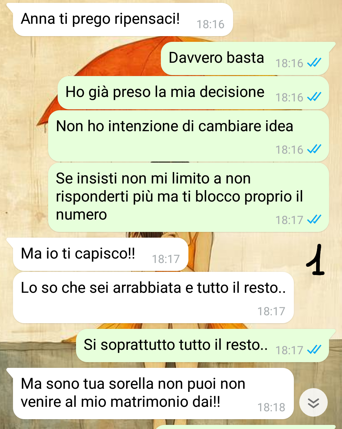Tap the partially visible green bubble at bottom
The height and width of the screenshot is (429, 342).
[245, 427]
